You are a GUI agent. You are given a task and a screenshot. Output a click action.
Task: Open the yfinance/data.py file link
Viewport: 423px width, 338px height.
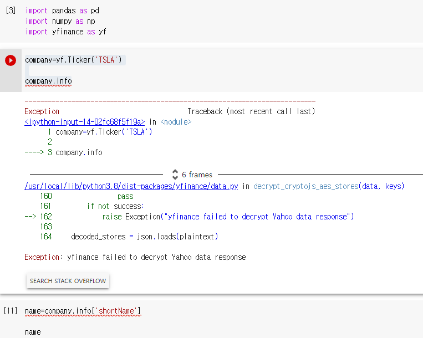pyautogui.click(x=131, y=186)
